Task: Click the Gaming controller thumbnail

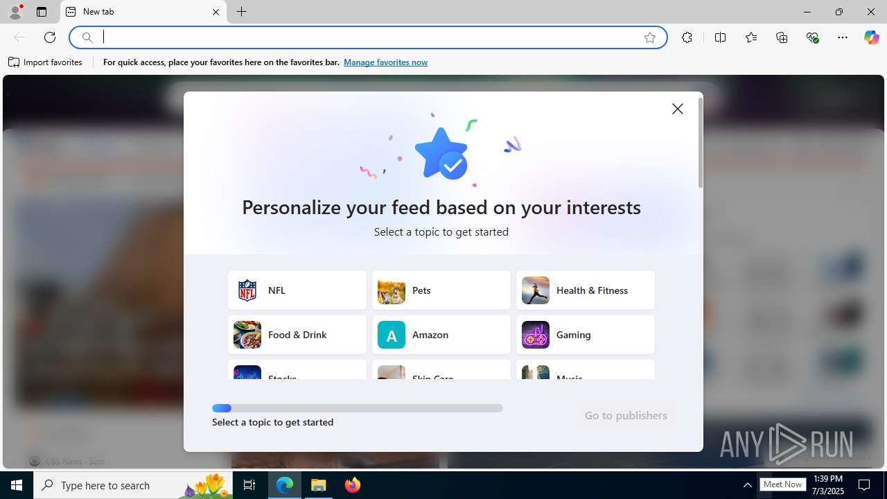Action: 536,335
